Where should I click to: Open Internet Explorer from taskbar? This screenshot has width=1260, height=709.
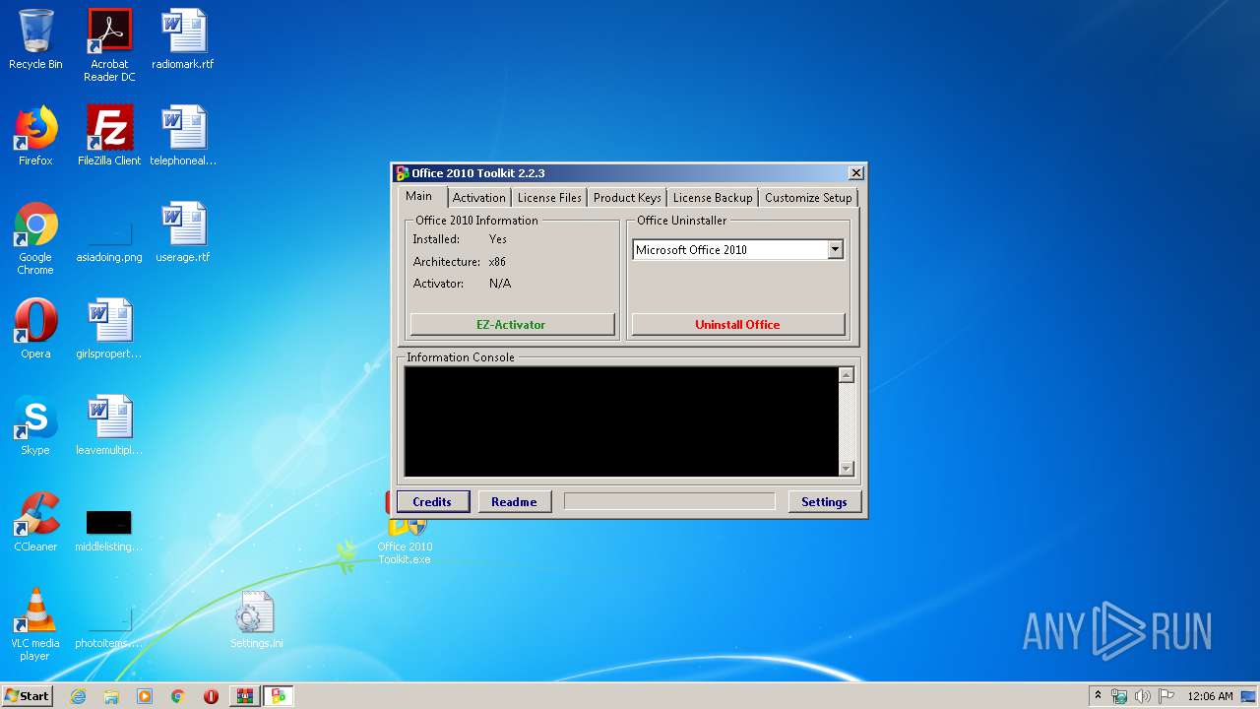click(78, 696)
